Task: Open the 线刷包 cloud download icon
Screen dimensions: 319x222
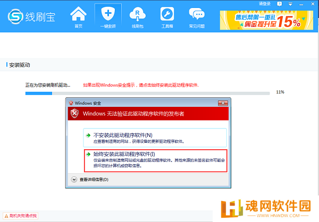Action: tap(138, 17)
